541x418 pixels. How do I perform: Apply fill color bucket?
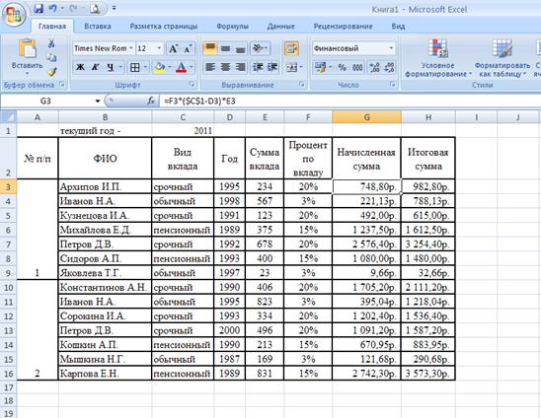coord(159,68)
